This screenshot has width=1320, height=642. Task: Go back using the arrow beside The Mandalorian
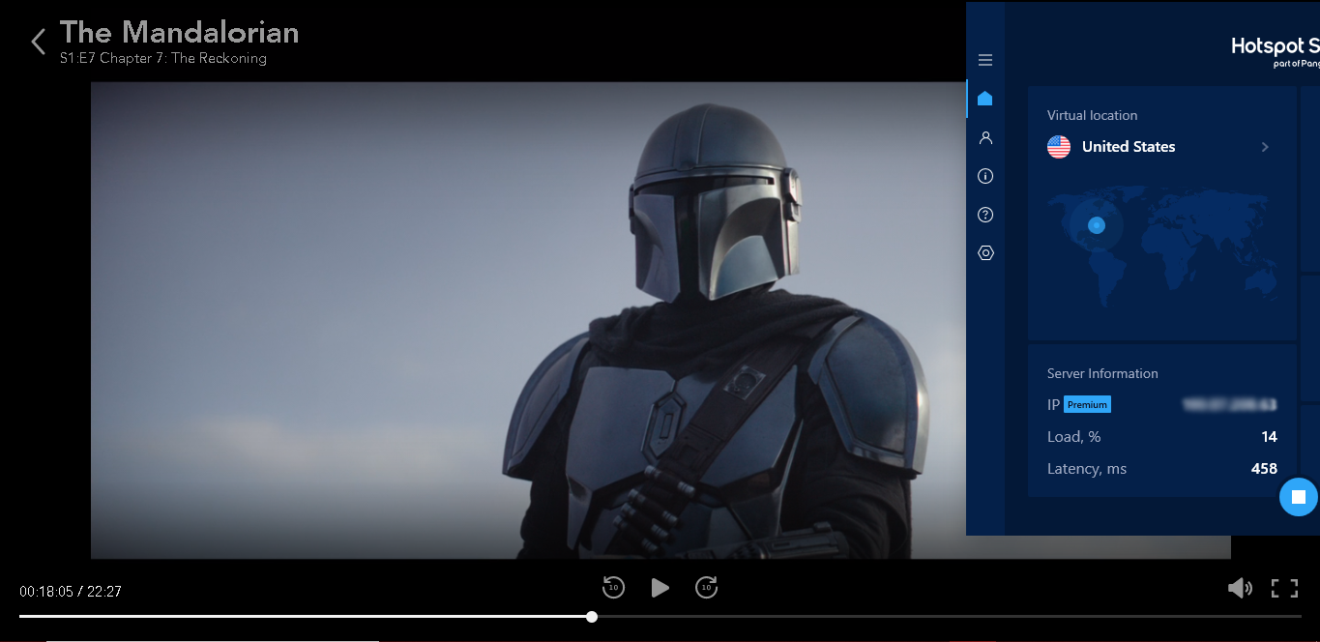pyautogui.click(x=39, y=42)
